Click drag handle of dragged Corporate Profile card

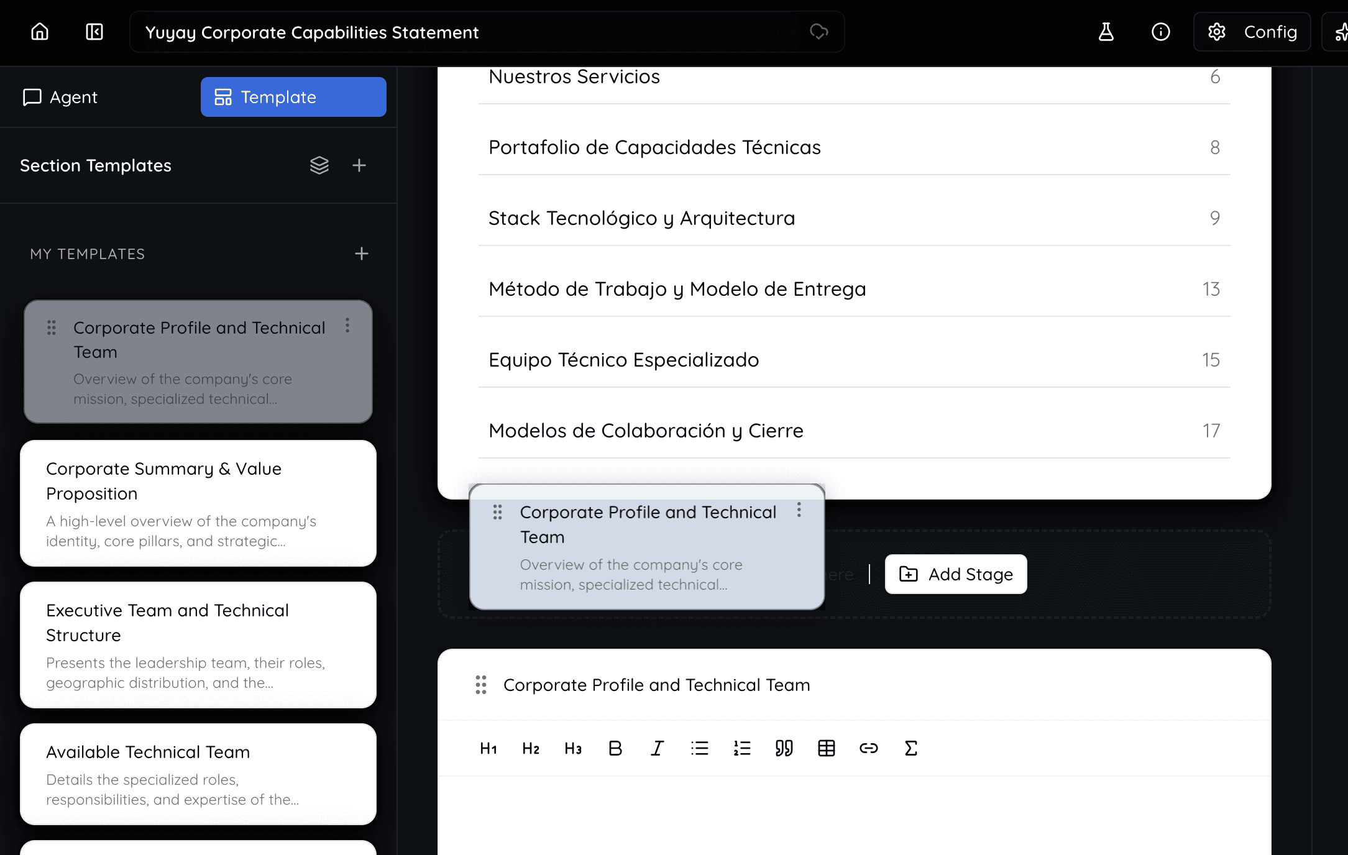[498, 512]
